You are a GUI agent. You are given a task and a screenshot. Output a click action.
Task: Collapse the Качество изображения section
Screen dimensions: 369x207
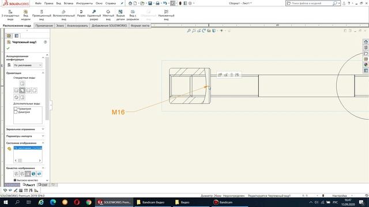[x=43, y=168]
